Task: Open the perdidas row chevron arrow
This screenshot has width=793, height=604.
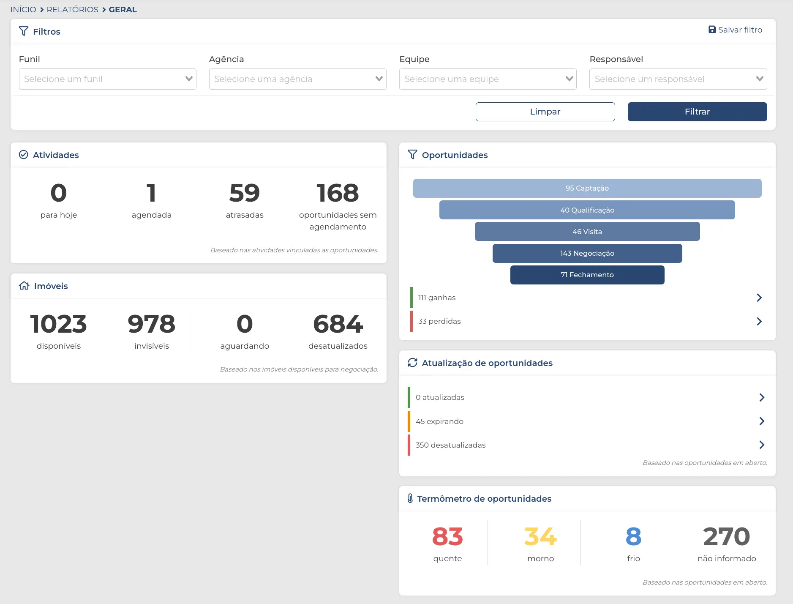Action: click(x=759, y=321)
